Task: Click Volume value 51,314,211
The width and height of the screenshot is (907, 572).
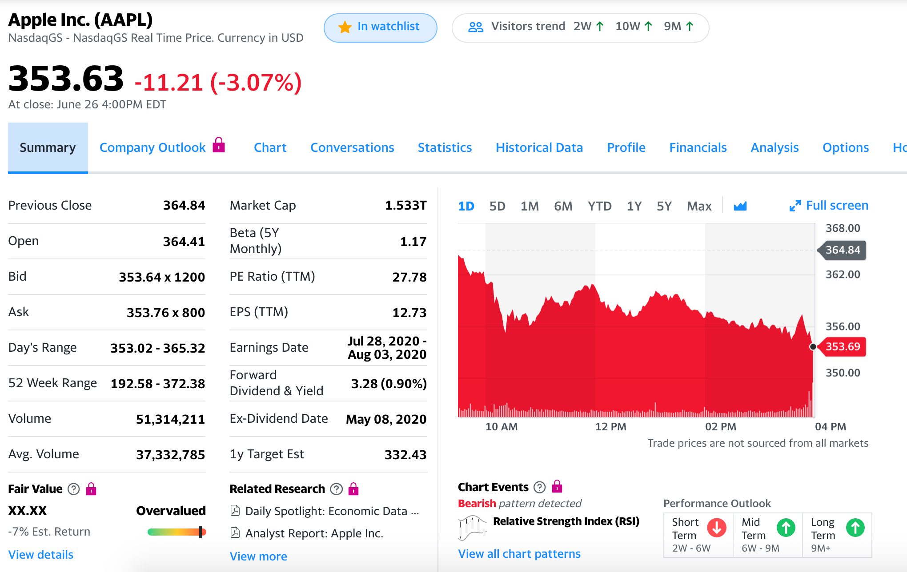Action: (170, 419)
